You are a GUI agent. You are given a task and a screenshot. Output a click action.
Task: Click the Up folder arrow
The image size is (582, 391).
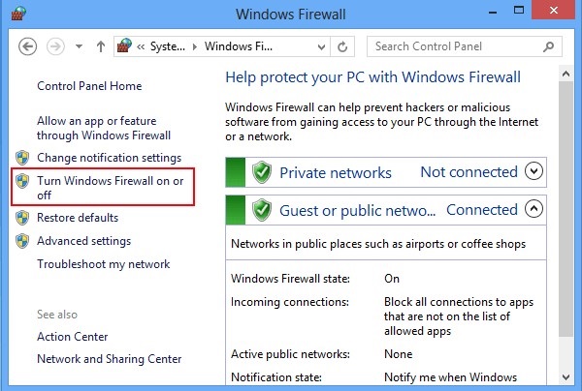pos(100,46)
